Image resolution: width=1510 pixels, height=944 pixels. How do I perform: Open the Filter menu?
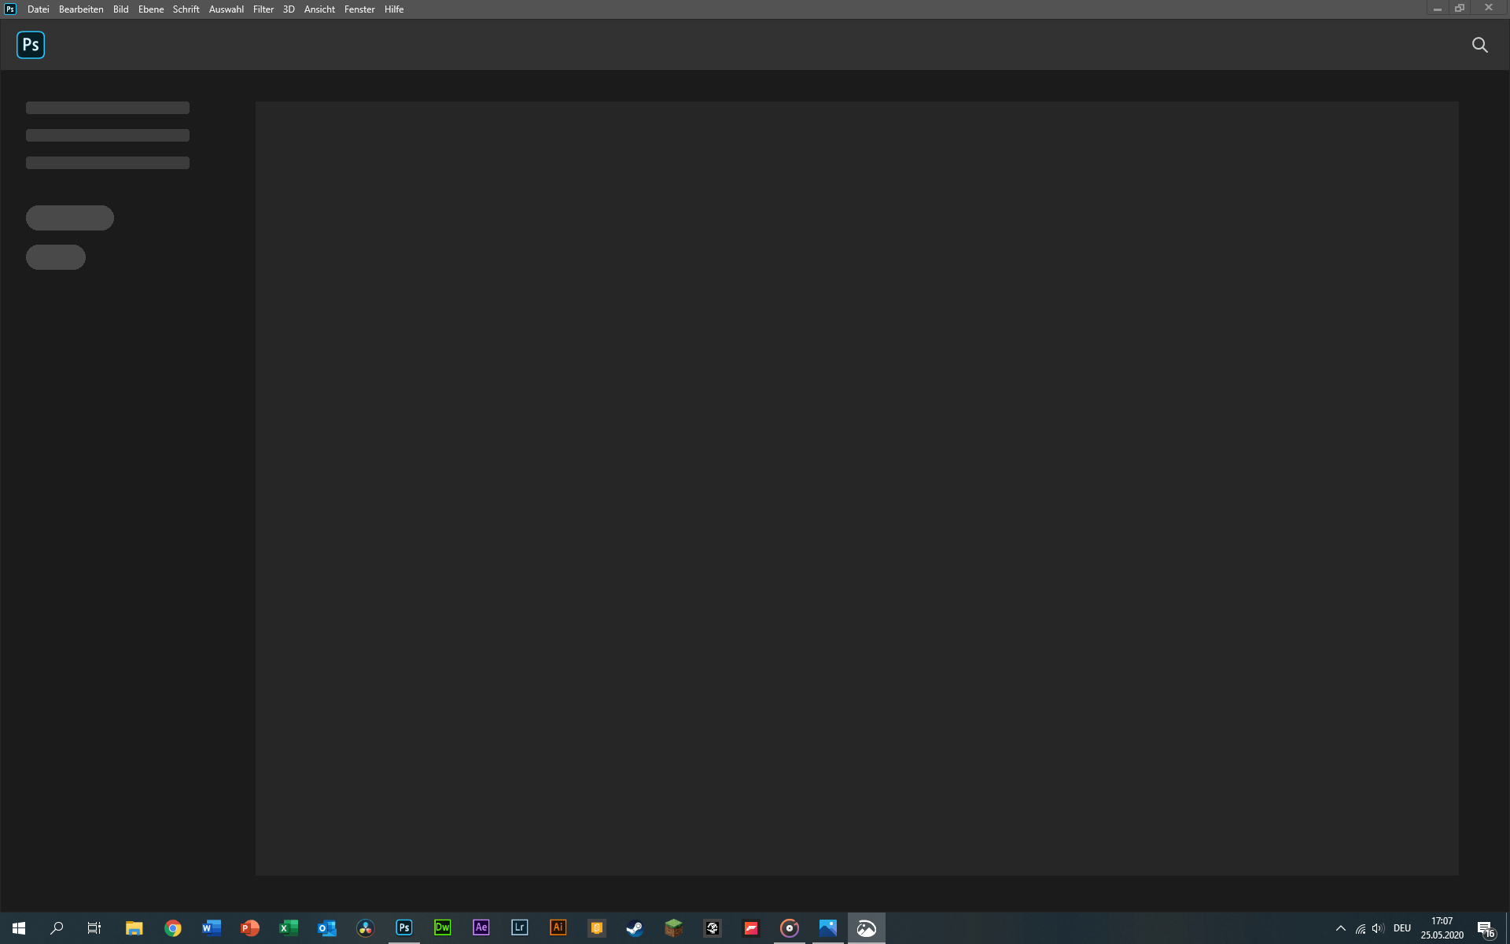click(263, 9)
